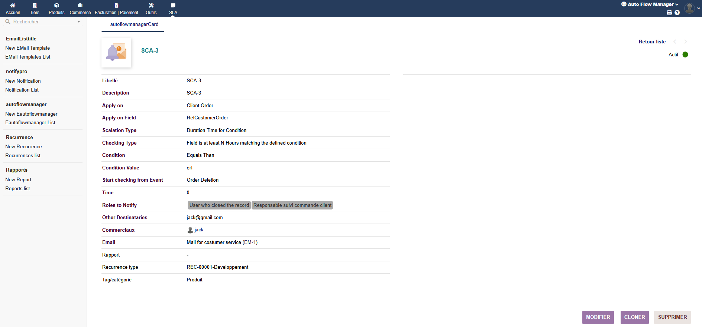Open the Commerce briefcase icon
Screen dimensions: 702x327
click(80, 6)
